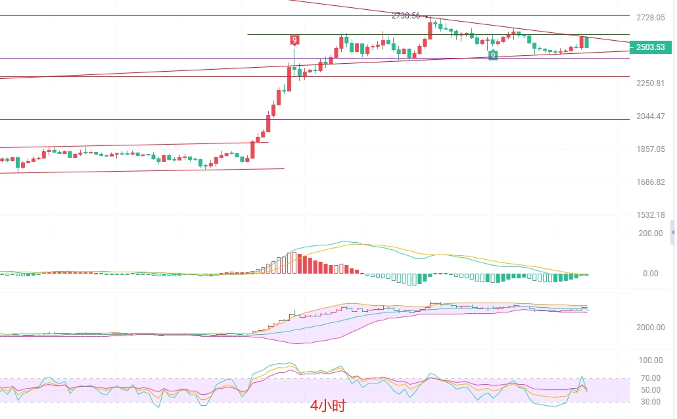
Task: Click the 2000.00 Bollinger pane scale label
Action: [651, 328]
